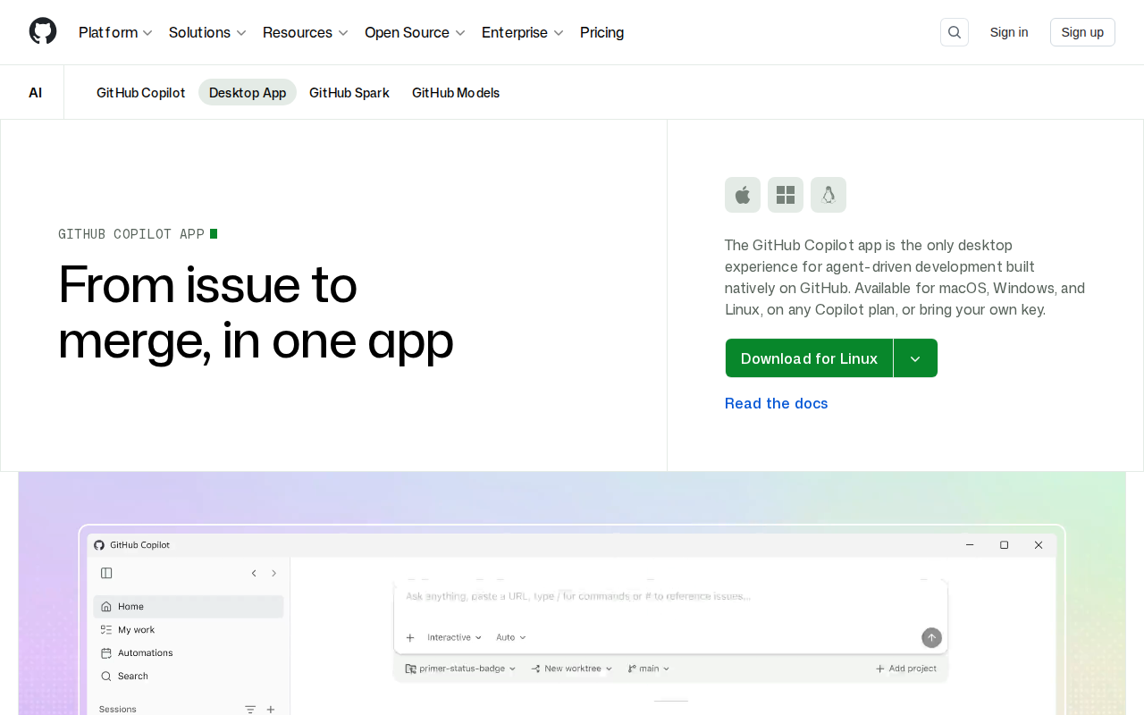Click the GitHub Copilot window title
The image size is (1144, 715).
tap(139, 544)
